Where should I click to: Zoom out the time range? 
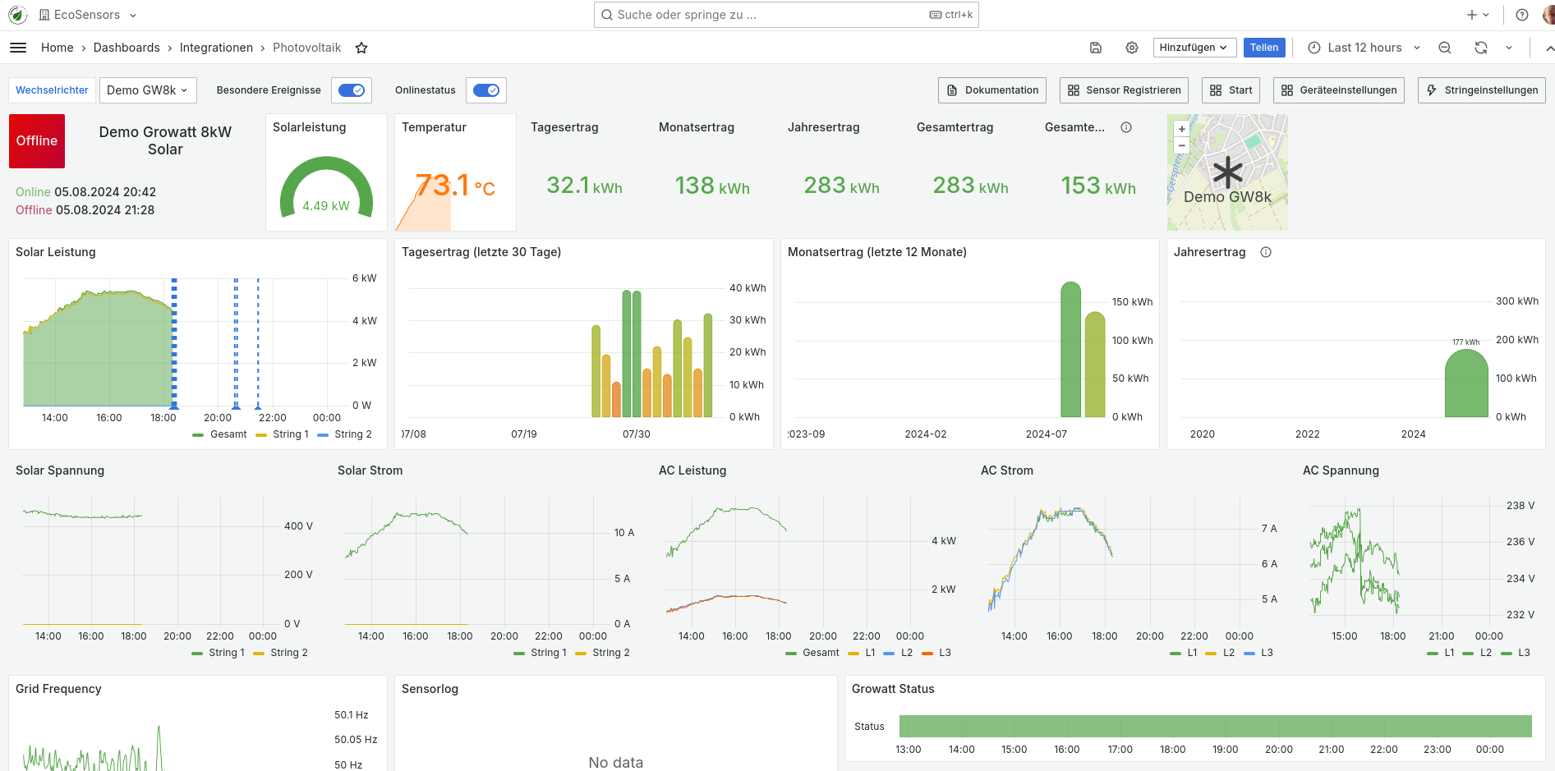click(1445, 48)
